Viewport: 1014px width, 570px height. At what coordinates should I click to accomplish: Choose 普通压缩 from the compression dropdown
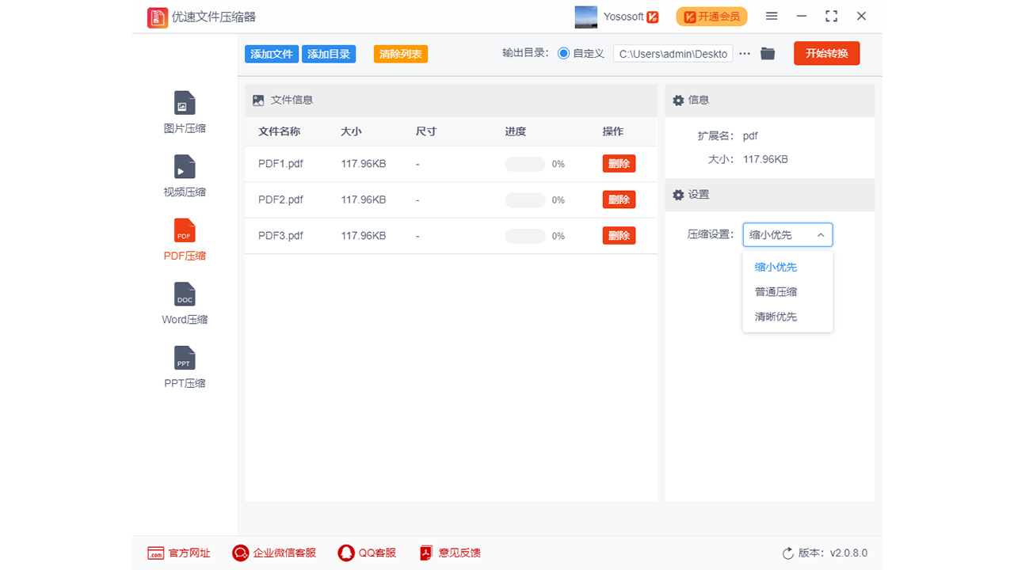[776, 291]
